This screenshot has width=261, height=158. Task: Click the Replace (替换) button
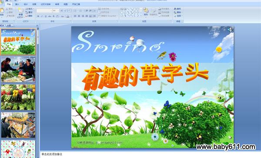pos(178,12)
